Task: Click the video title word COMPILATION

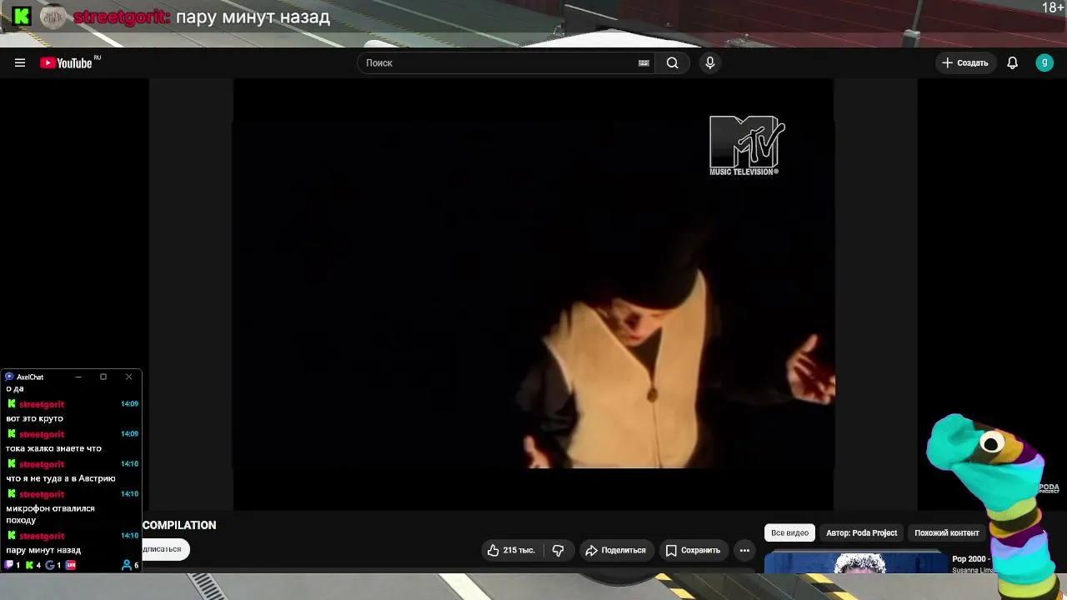Action: 179,525
